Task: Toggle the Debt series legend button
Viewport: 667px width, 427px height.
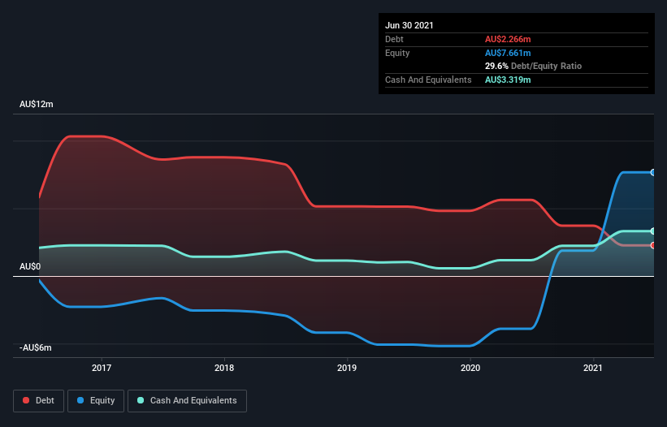Action: (x=39, y=401)
